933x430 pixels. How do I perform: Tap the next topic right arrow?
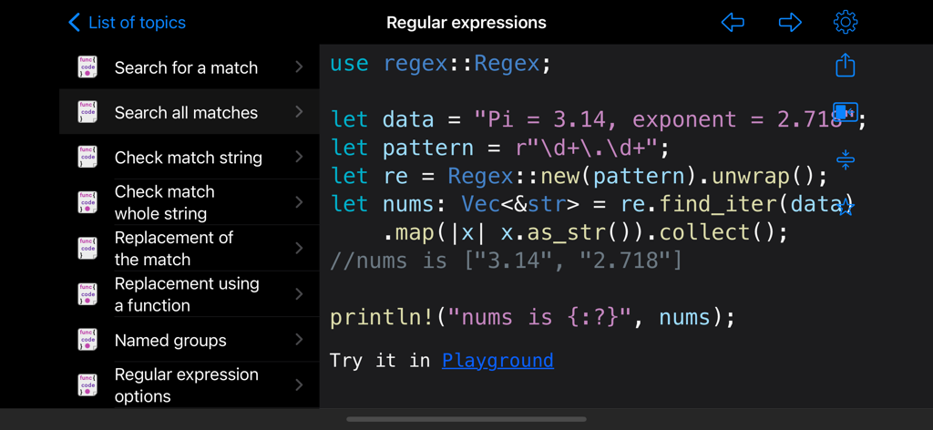point(790,23)
